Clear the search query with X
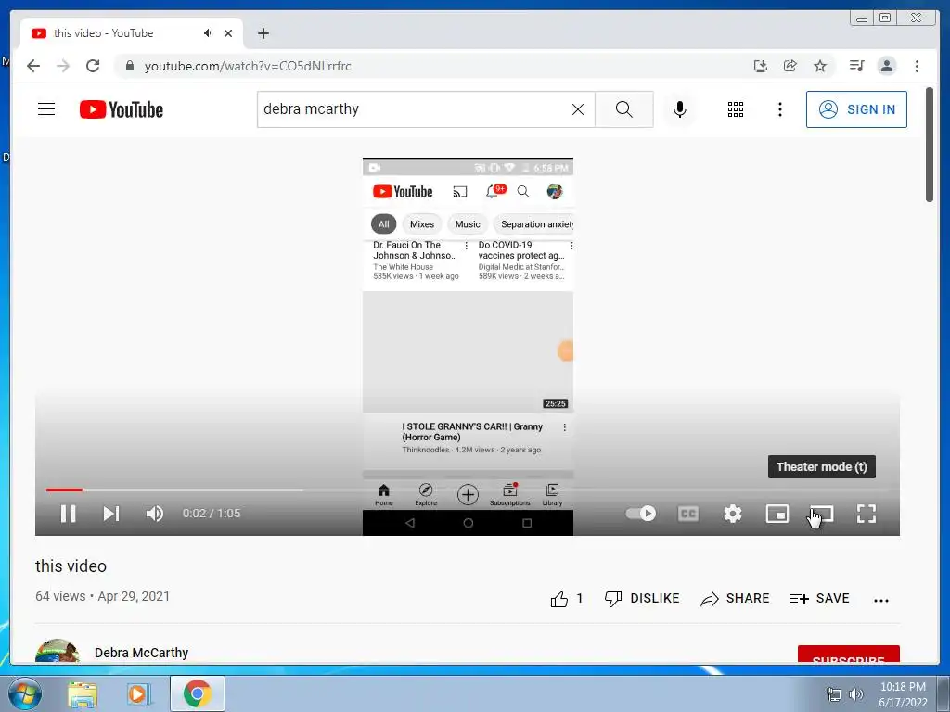 tap(578, 109)
